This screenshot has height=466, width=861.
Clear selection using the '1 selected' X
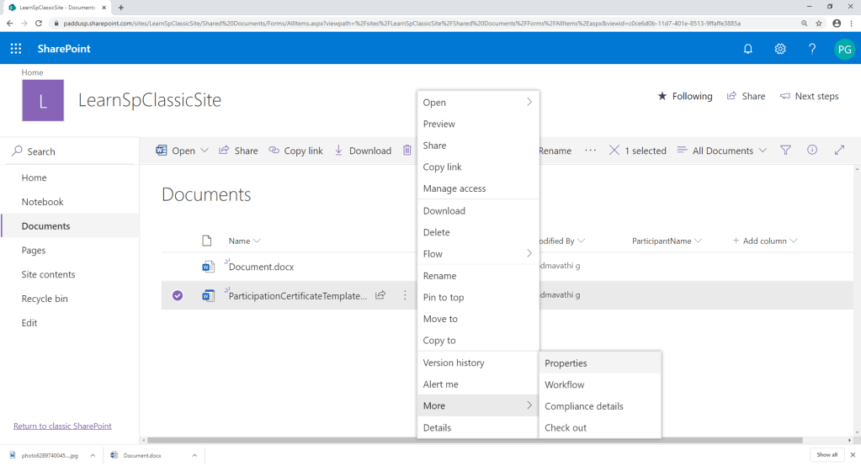614,151
